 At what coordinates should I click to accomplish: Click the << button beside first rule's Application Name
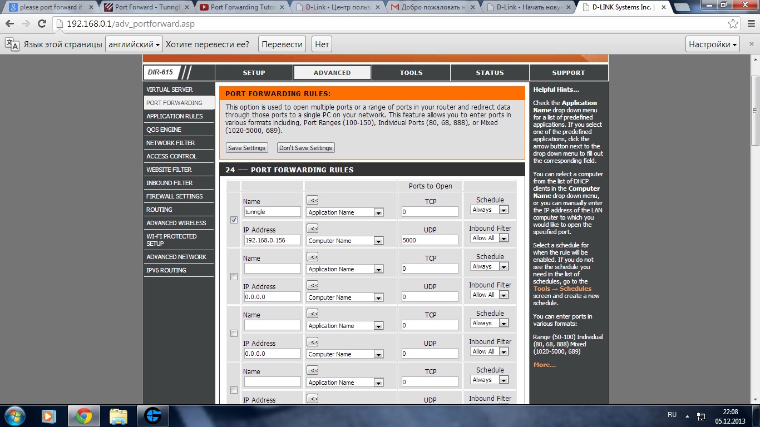[x=313, y=200]
